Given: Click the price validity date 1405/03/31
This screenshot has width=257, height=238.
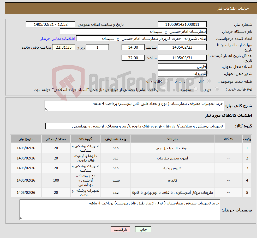Looking at the screenshot, I should point(182,58).
